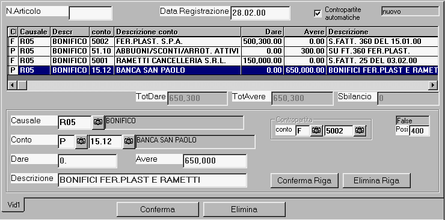Click binoculars icon next to Conto type P
The width and height of the screenshot is (445, 220).
(81, 141)
